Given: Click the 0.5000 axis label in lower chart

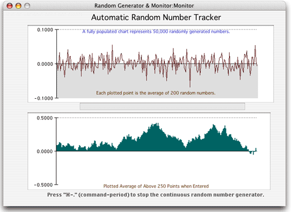Looking at the screenshot, I should pyautogui.click(x=45, y=118).
